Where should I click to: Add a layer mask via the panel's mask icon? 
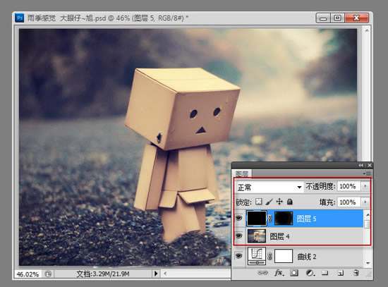click(x=293, y=273)
